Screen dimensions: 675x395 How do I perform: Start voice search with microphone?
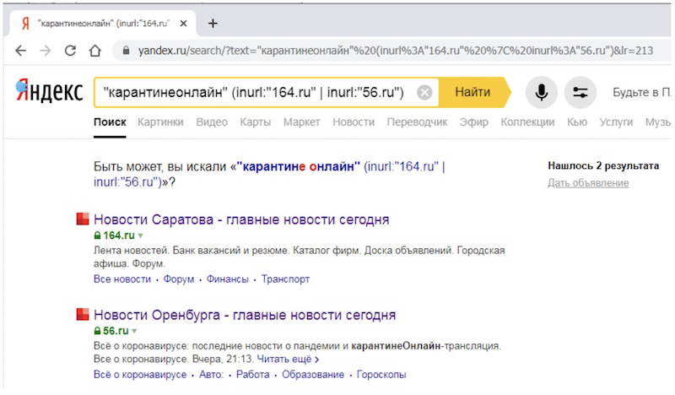pyautogui.click(x=542, y=92)
